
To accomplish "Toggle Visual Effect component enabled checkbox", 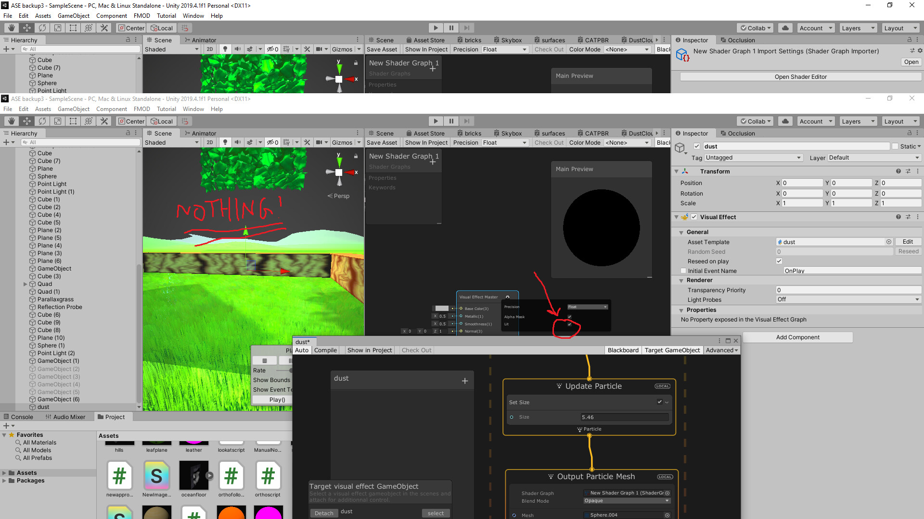I will pos(694,217).
